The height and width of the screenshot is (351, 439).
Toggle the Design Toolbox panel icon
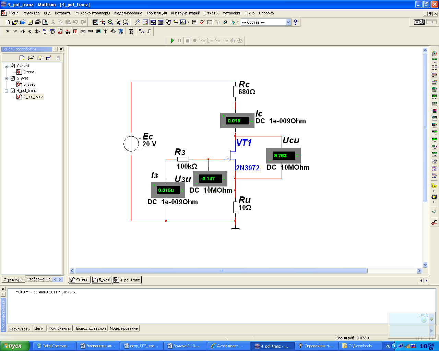click(x=153, y=22)
